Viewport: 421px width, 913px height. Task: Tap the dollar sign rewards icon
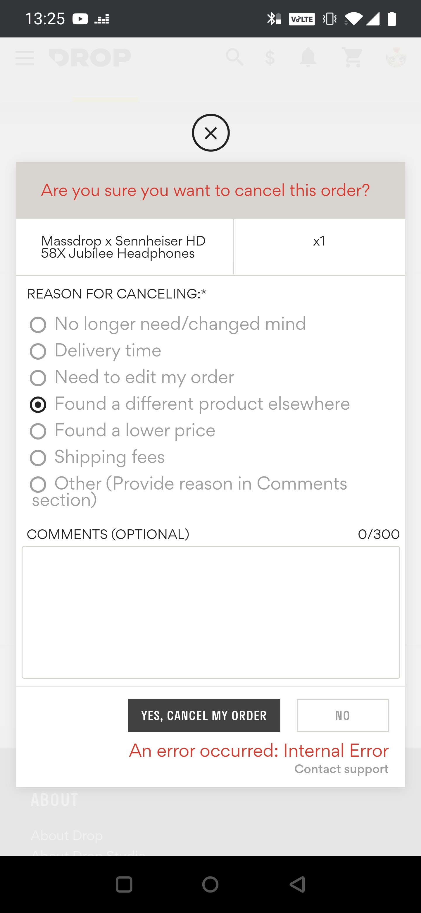coord(270,58)
